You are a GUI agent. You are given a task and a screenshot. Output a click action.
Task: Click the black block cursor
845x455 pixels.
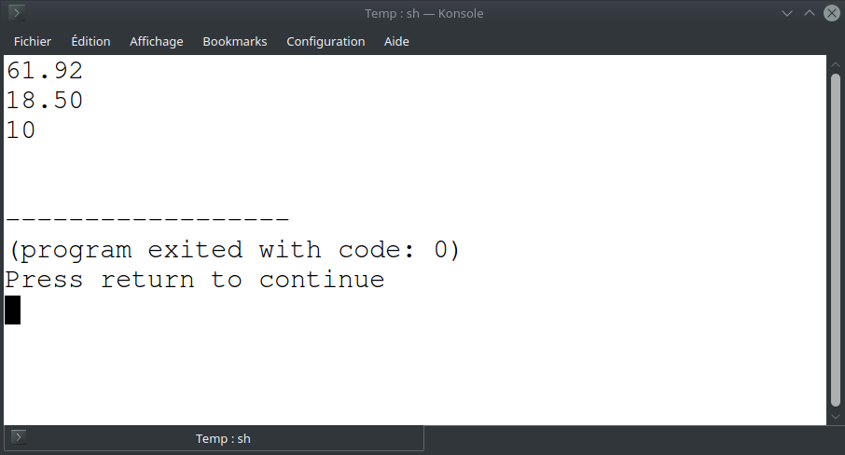click(x=12, y=310)
